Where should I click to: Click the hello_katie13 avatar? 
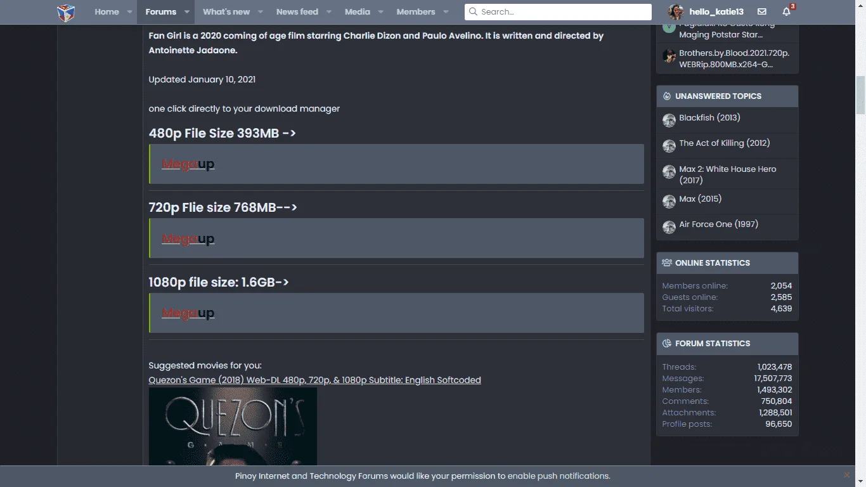point(676,11)
